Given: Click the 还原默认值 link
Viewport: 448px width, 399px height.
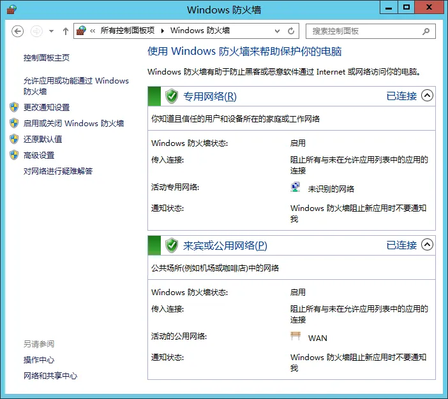Looking at the screenshot, I should pos(43,140).
